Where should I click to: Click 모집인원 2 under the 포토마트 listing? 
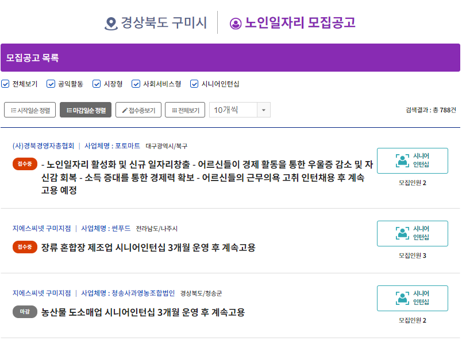point(412,183)
